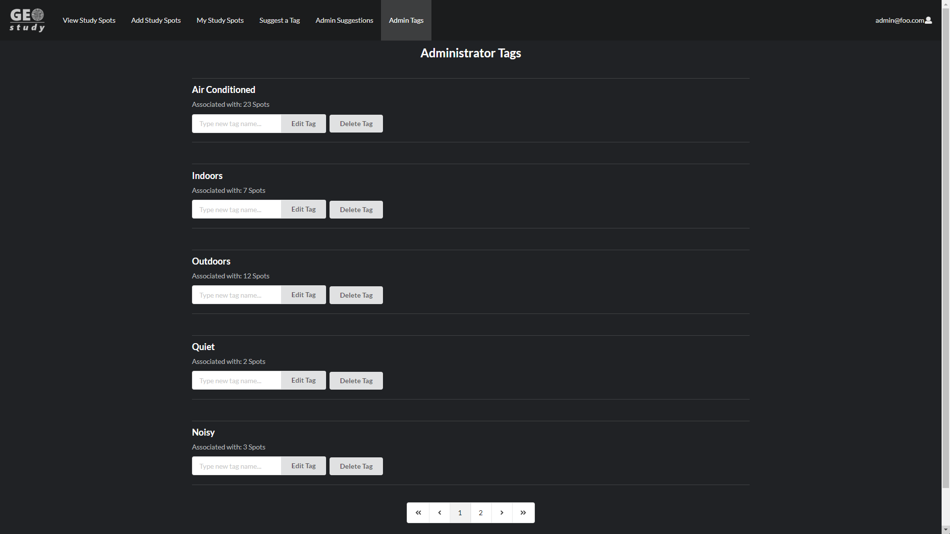Select My Study Spots navigation link
The height and width of the screenshot is (534, 950).
click(x=220, y=20)
